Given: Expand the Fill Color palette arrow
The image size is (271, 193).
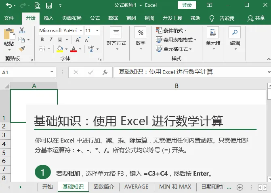Looking at the screenshot, I should [66, 49].
